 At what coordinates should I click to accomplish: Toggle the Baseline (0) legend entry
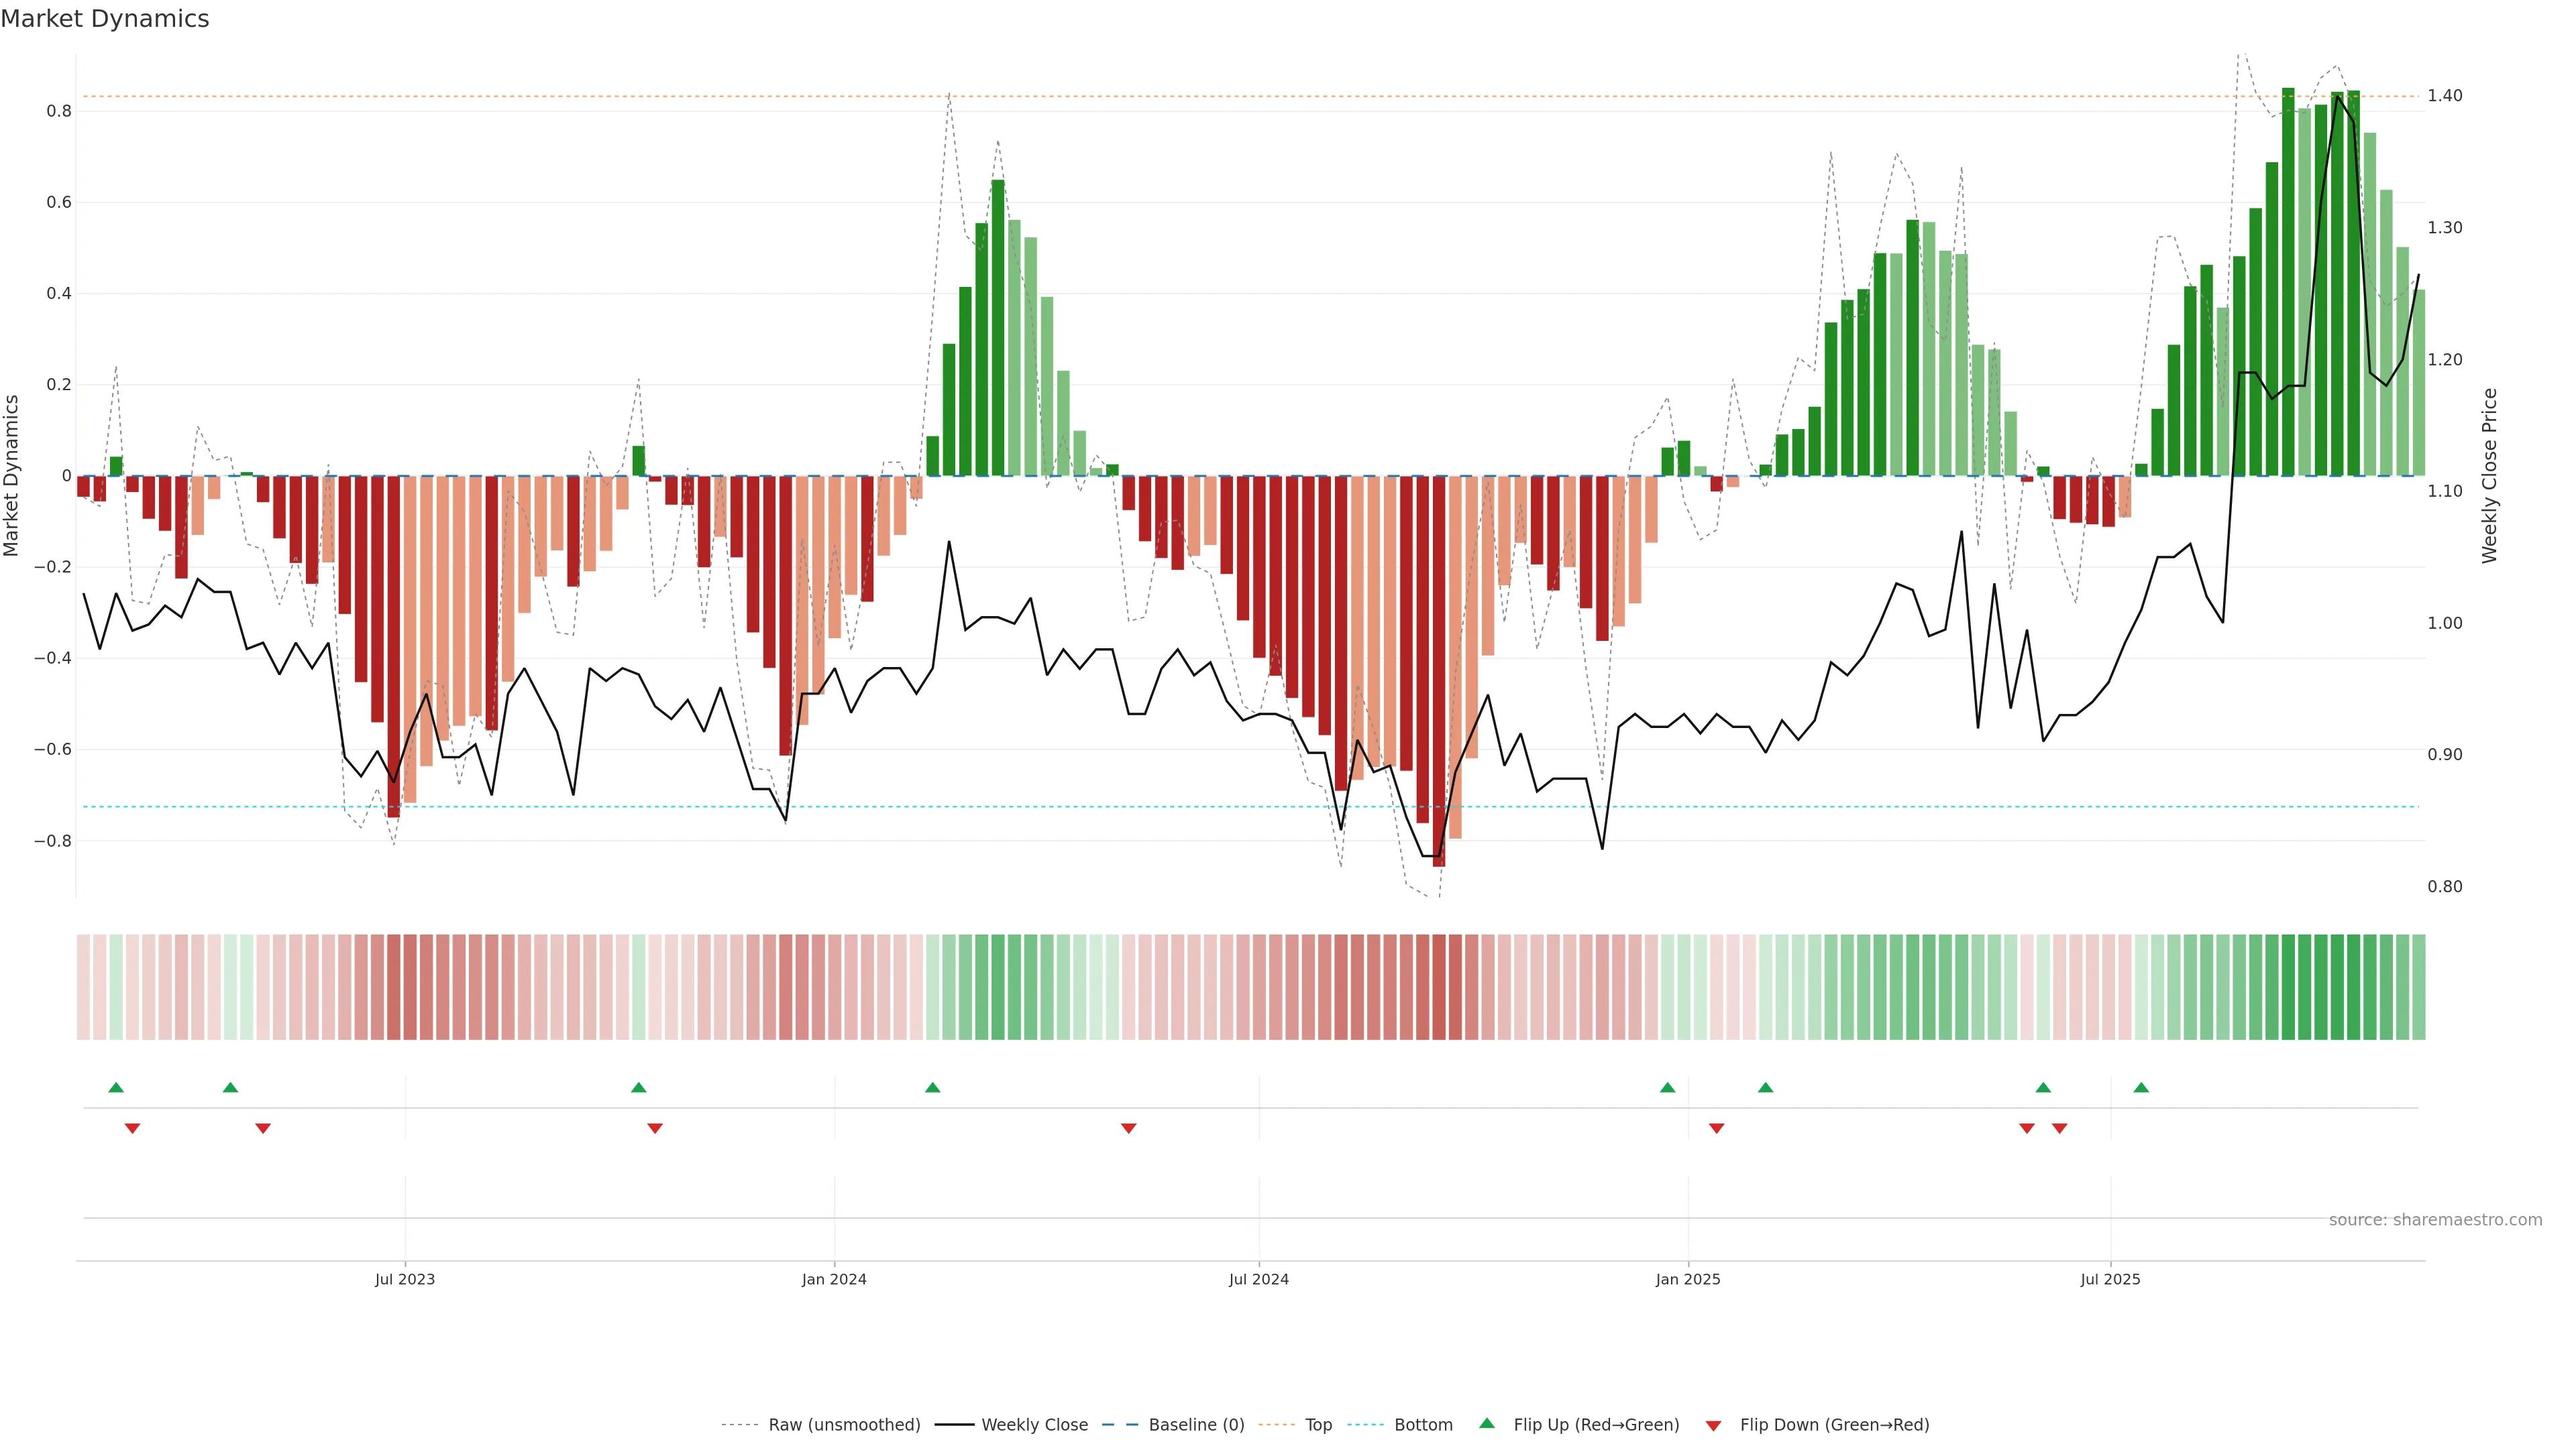click(x=1196, y=1425)
